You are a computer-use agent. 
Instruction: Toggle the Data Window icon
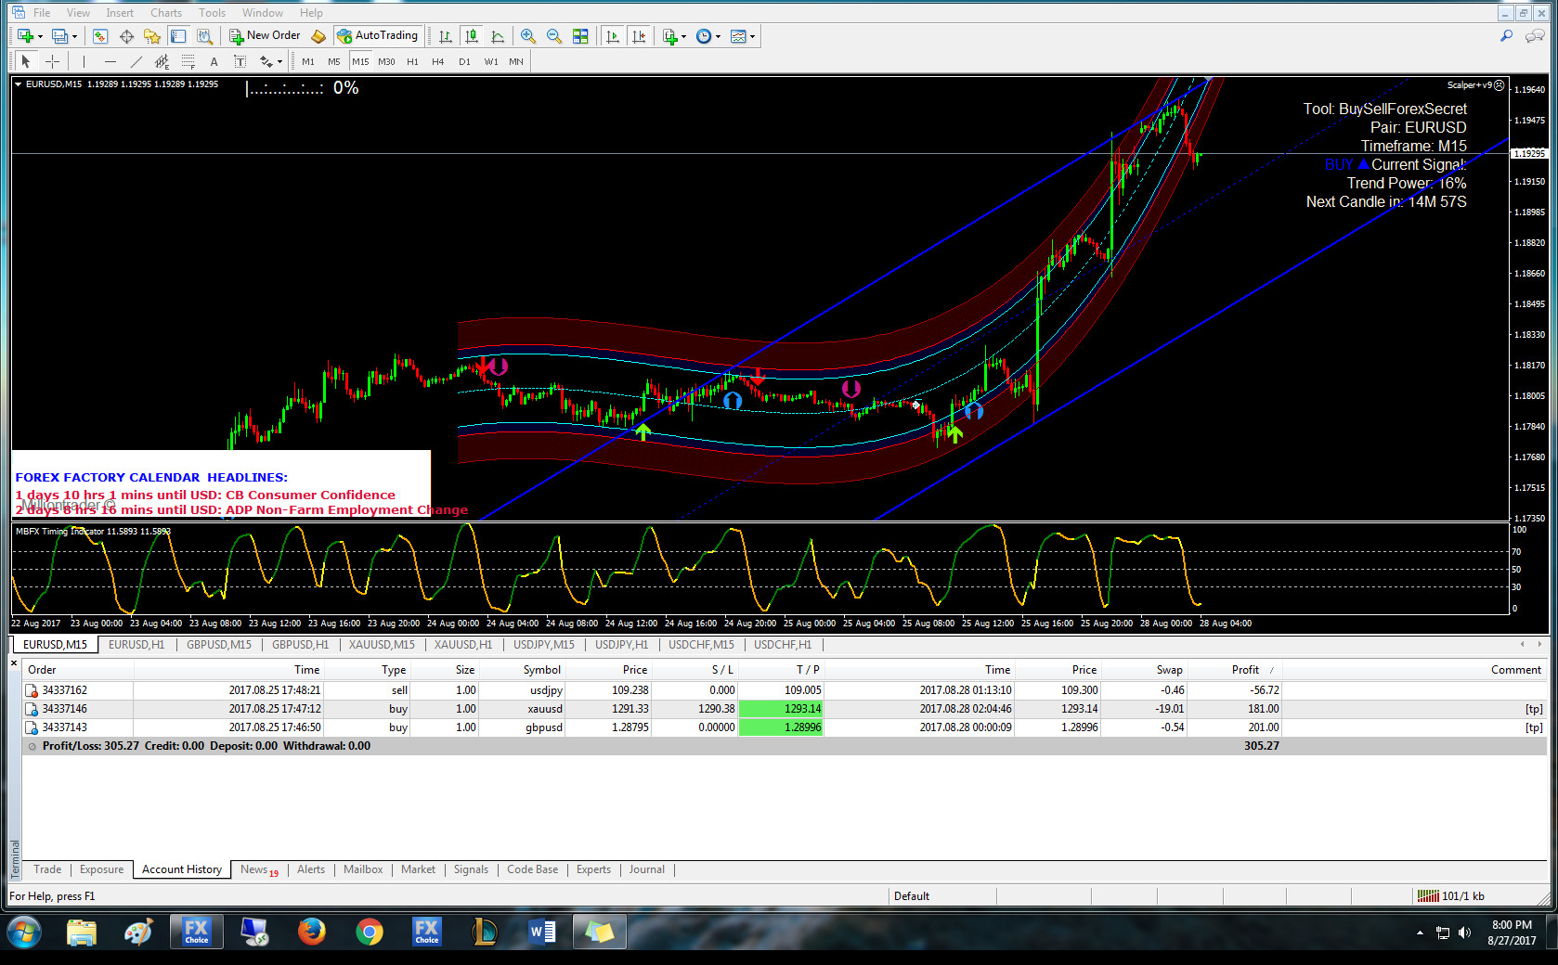pyautogui.click(x=126, y=36)
